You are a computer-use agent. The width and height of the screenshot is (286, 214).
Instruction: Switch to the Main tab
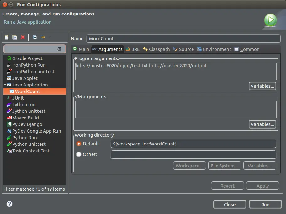81,49
